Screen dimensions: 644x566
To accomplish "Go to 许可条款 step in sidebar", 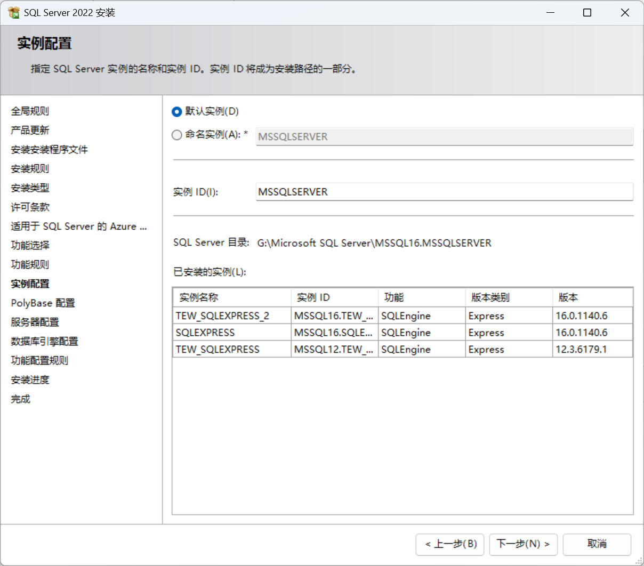I will coord(30,207).
